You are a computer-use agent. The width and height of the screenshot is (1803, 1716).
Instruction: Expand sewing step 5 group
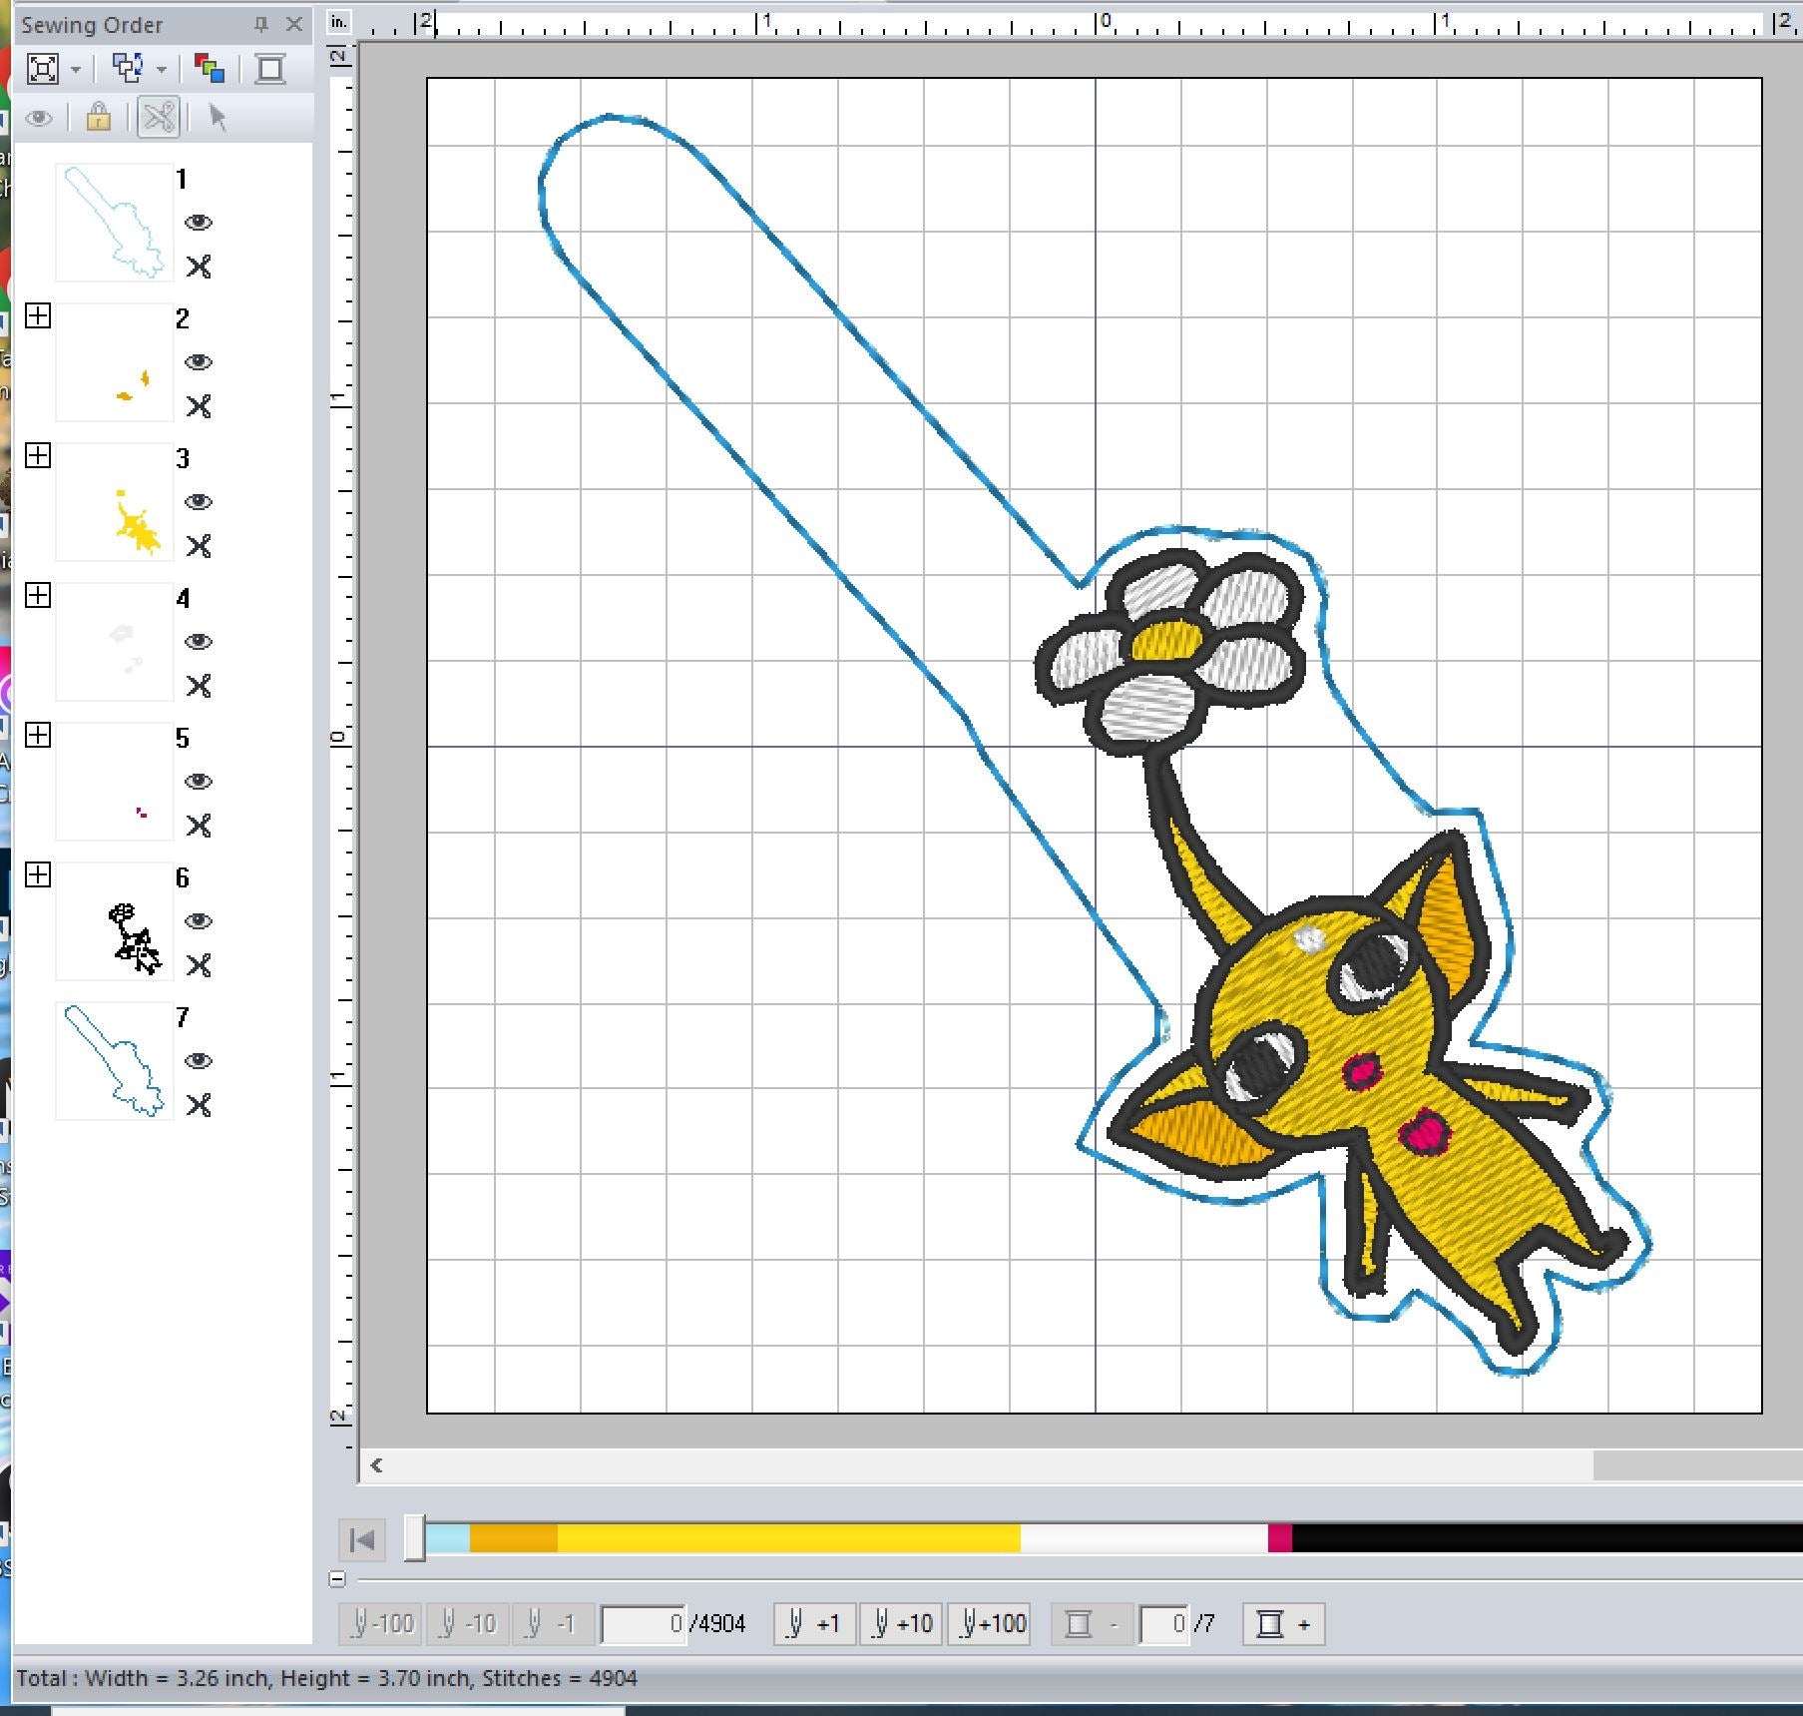[x=38, y=736]
